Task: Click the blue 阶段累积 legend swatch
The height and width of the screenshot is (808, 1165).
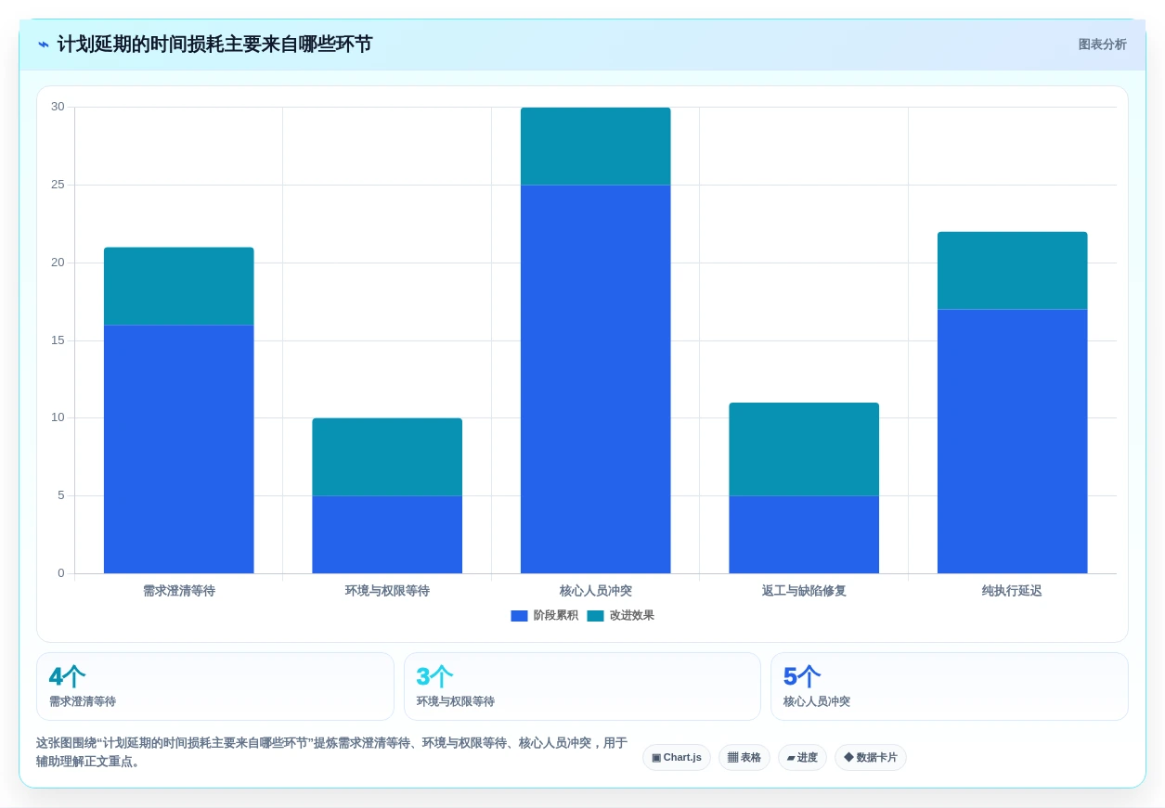Action: point(519,616)
